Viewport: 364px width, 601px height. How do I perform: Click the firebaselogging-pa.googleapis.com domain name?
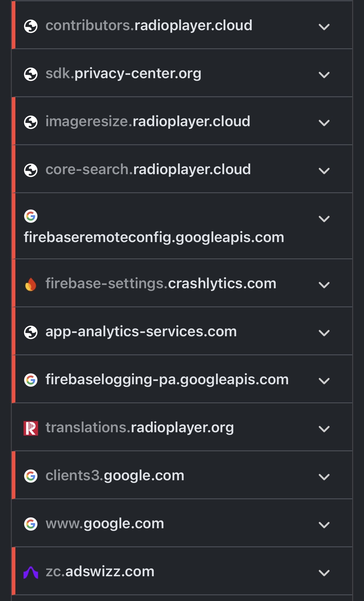coord(167,379)
